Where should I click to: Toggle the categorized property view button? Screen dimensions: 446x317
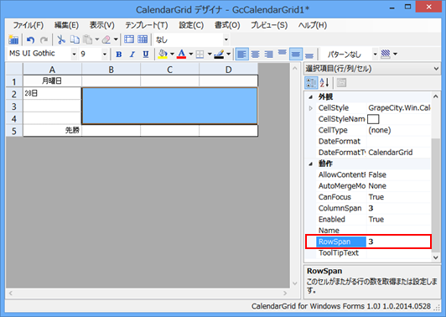click(x=311, y=83)
